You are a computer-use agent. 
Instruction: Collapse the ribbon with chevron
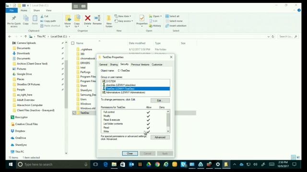tap(294, 10)
